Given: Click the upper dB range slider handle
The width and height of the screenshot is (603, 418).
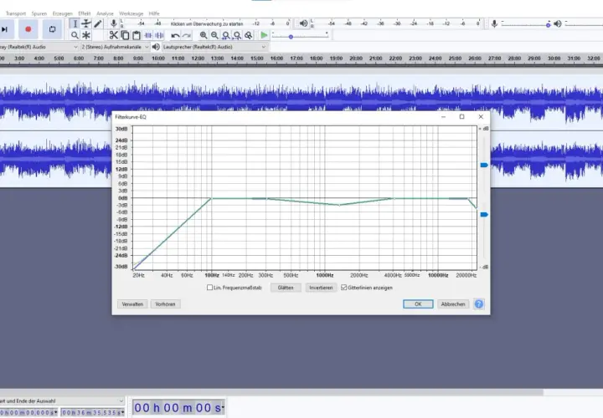Looking at the screenshot, I should click(484, 165).
